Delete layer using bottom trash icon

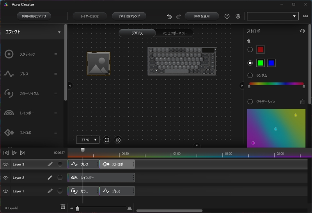pos(63,207)
